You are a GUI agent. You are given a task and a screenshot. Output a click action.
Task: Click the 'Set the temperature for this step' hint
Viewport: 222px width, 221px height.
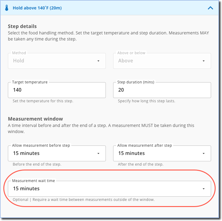click(43, 101)
